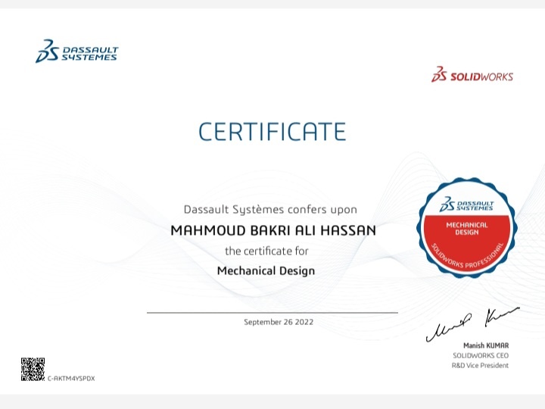Click the text 'Dassault Systèmes confers upon'
This screenshot has height=409, width=545.
click(x=270, y=210)
